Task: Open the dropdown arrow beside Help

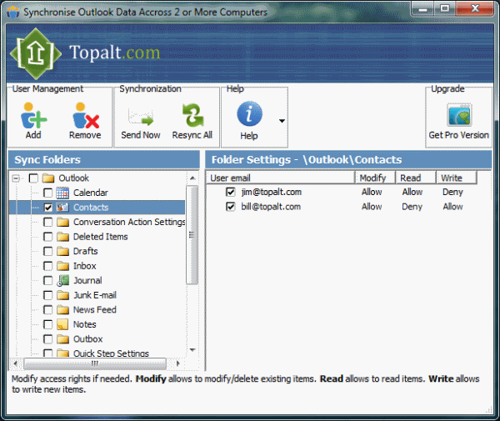Action: [x=282, y=121]
